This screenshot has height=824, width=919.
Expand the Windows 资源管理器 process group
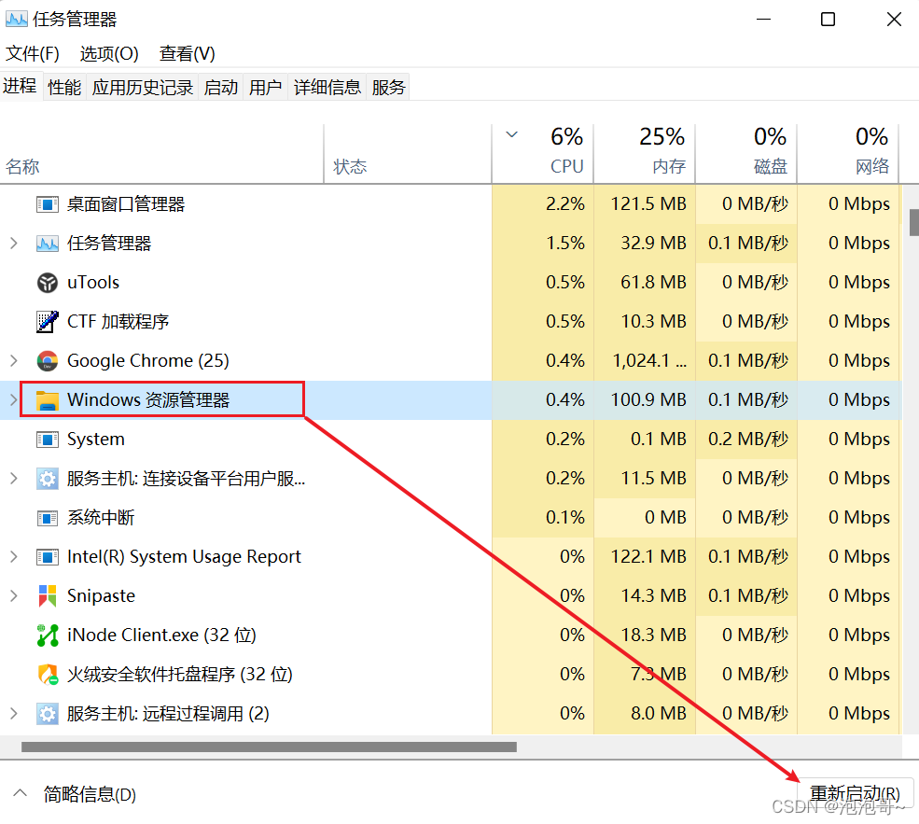[x=13, y=400]
